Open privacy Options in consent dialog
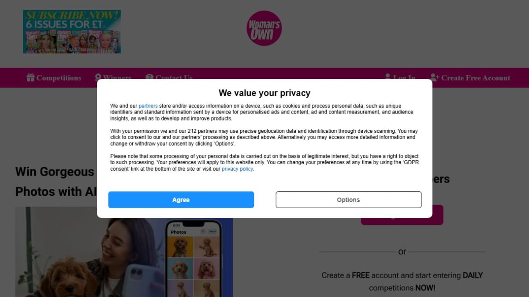This screenshot has width=529, height=297. [349, 200]
